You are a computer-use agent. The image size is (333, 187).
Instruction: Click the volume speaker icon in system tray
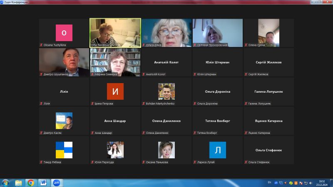(x=310, y=182)
